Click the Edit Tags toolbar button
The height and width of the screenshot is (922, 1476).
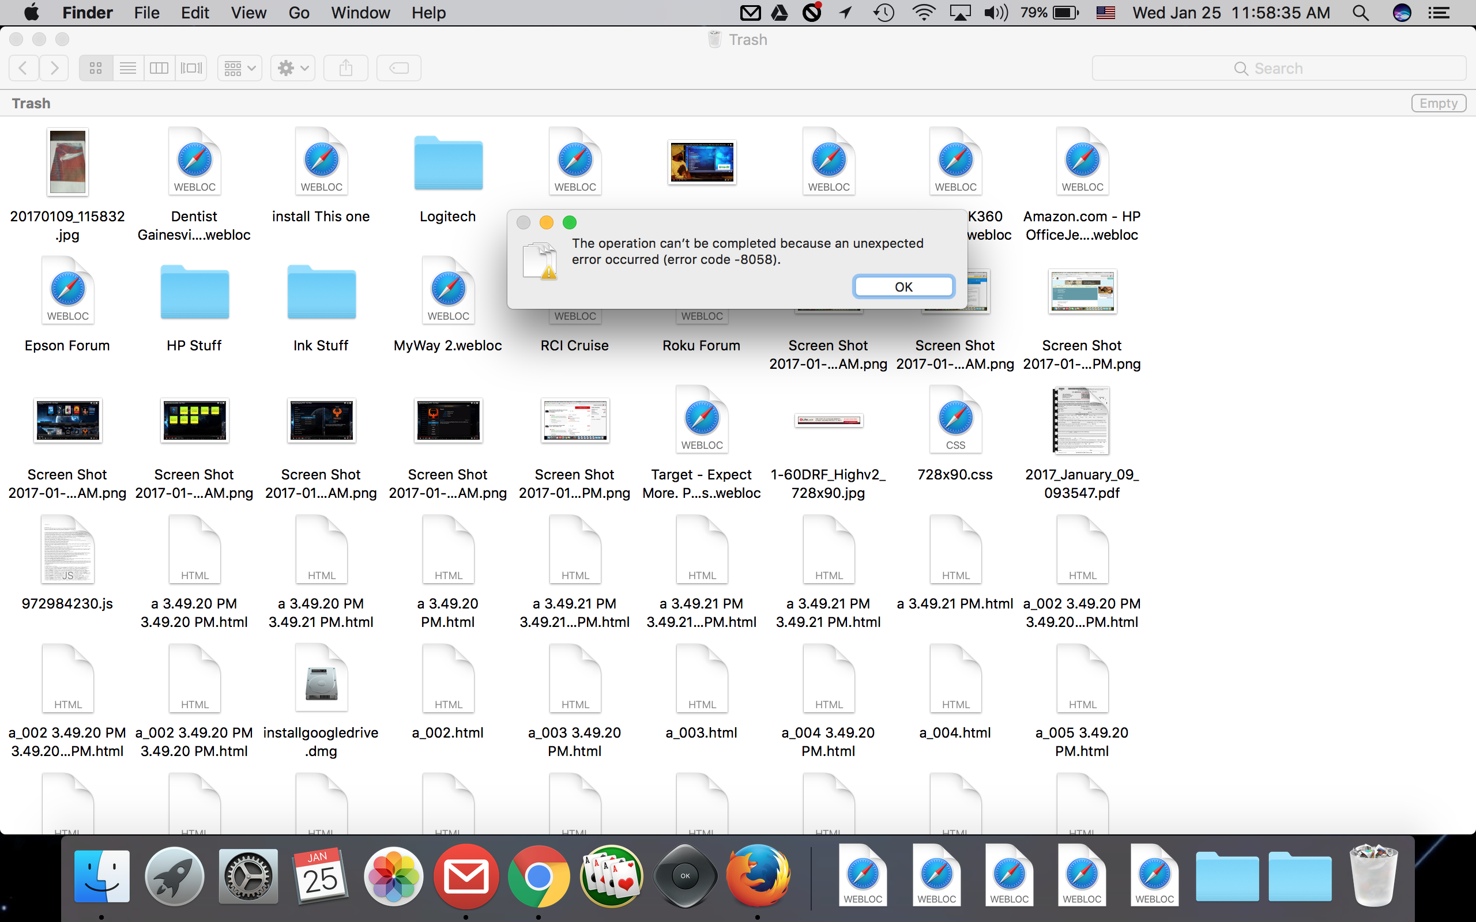point(399,67)
